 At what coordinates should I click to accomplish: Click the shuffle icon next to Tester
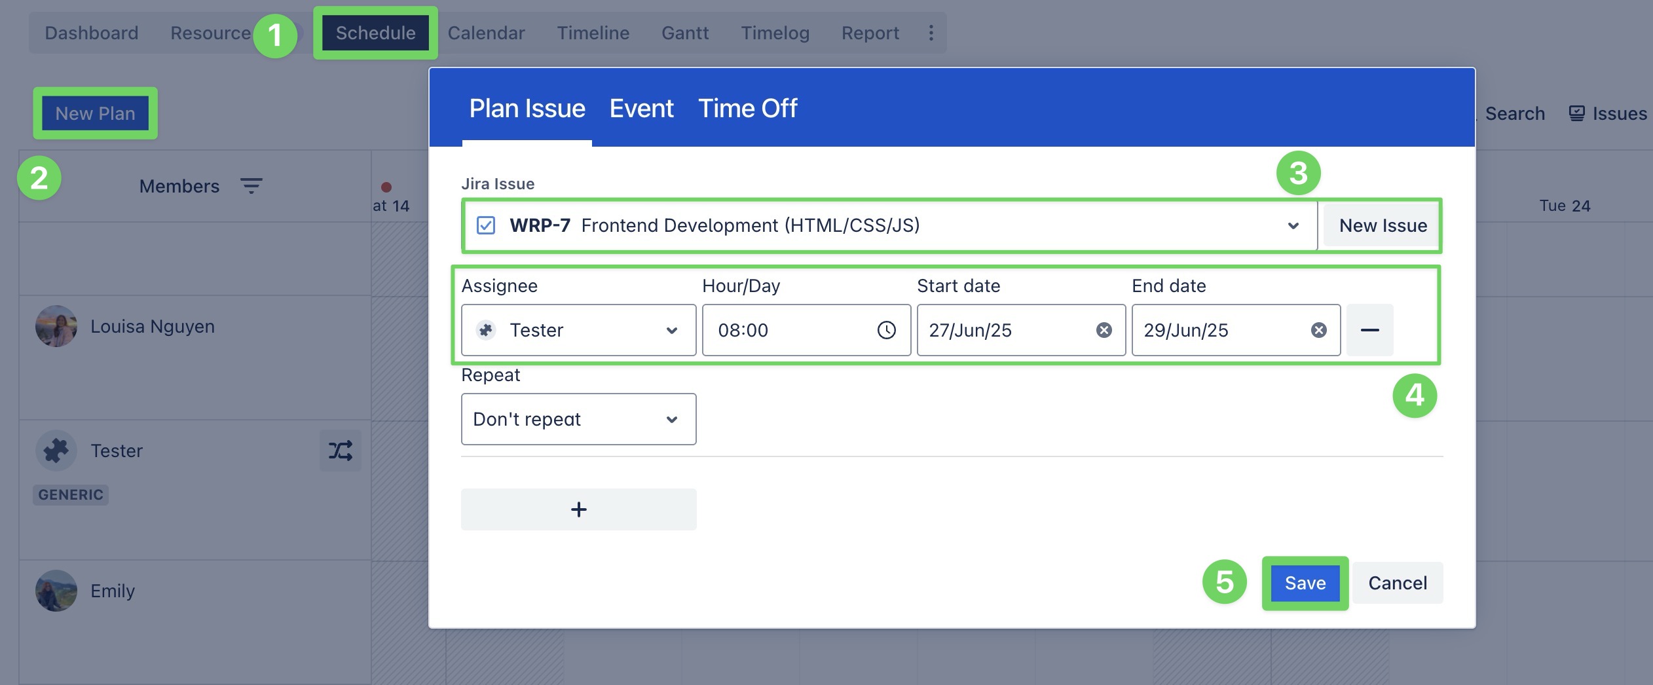340,451
